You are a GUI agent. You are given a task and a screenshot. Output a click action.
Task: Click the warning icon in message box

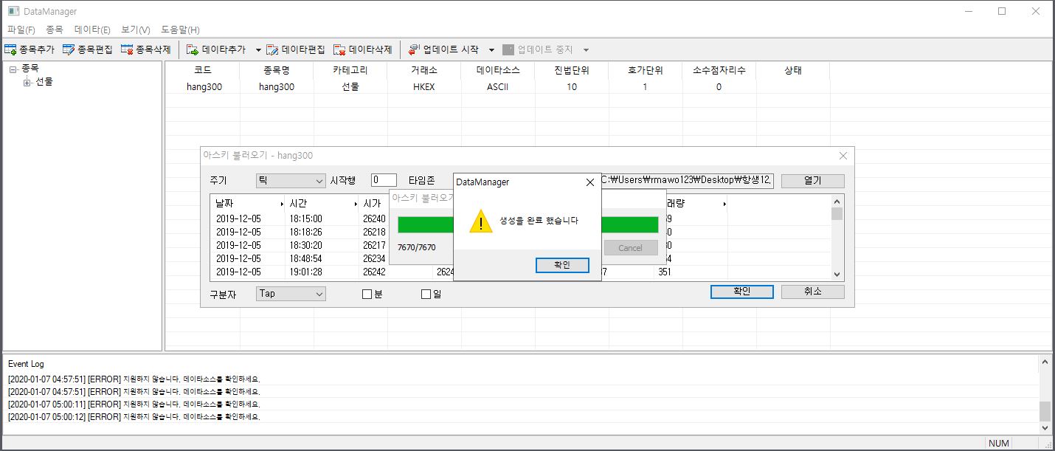[481, 221]
